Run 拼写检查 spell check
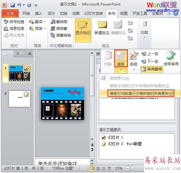The image size is (181, 173). [x=14, y=22]
